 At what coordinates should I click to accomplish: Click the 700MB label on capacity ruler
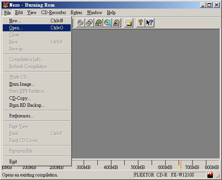tap(192, 167)
